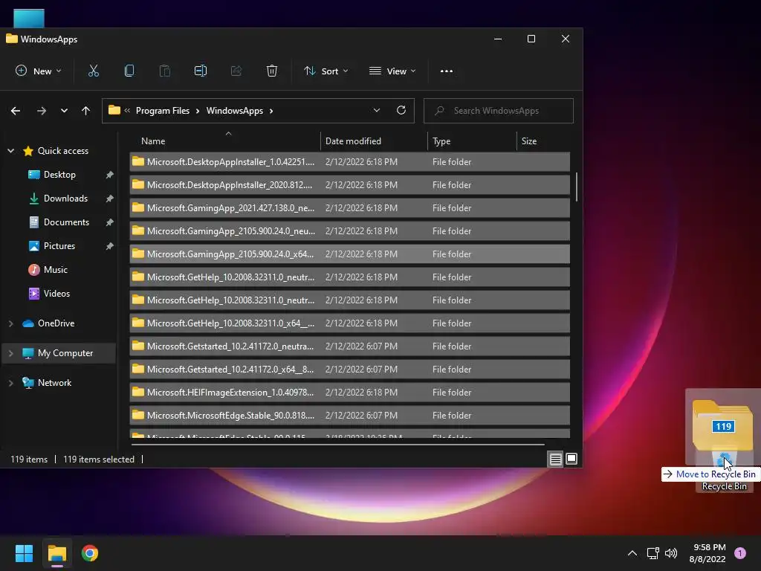This screenshot has height=571, width=761.
Task: Select Desktop in Quick access
Action: click(59, 174)
